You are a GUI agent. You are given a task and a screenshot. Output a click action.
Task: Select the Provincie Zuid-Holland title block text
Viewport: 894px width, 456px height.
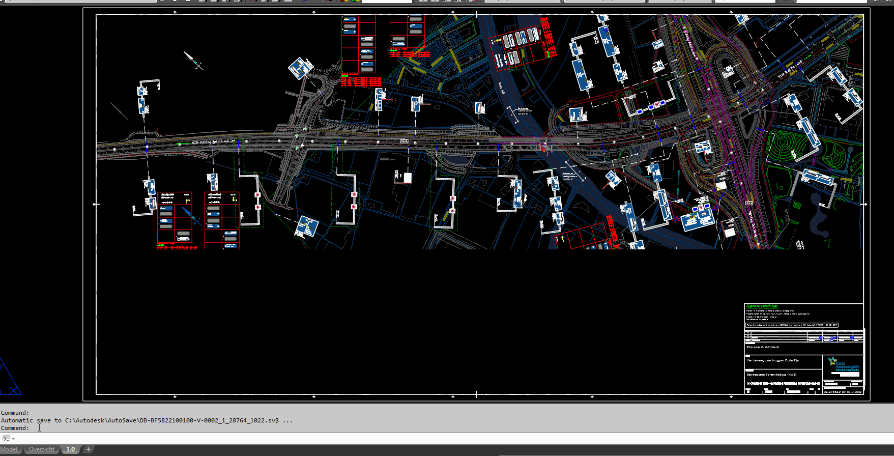(x=763, y=347)
